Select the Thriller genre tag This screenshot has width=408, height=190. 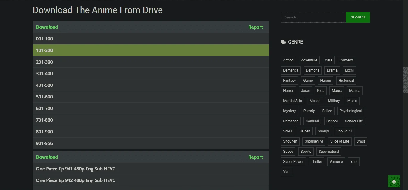pyautogui.click(x=317, y=162)
